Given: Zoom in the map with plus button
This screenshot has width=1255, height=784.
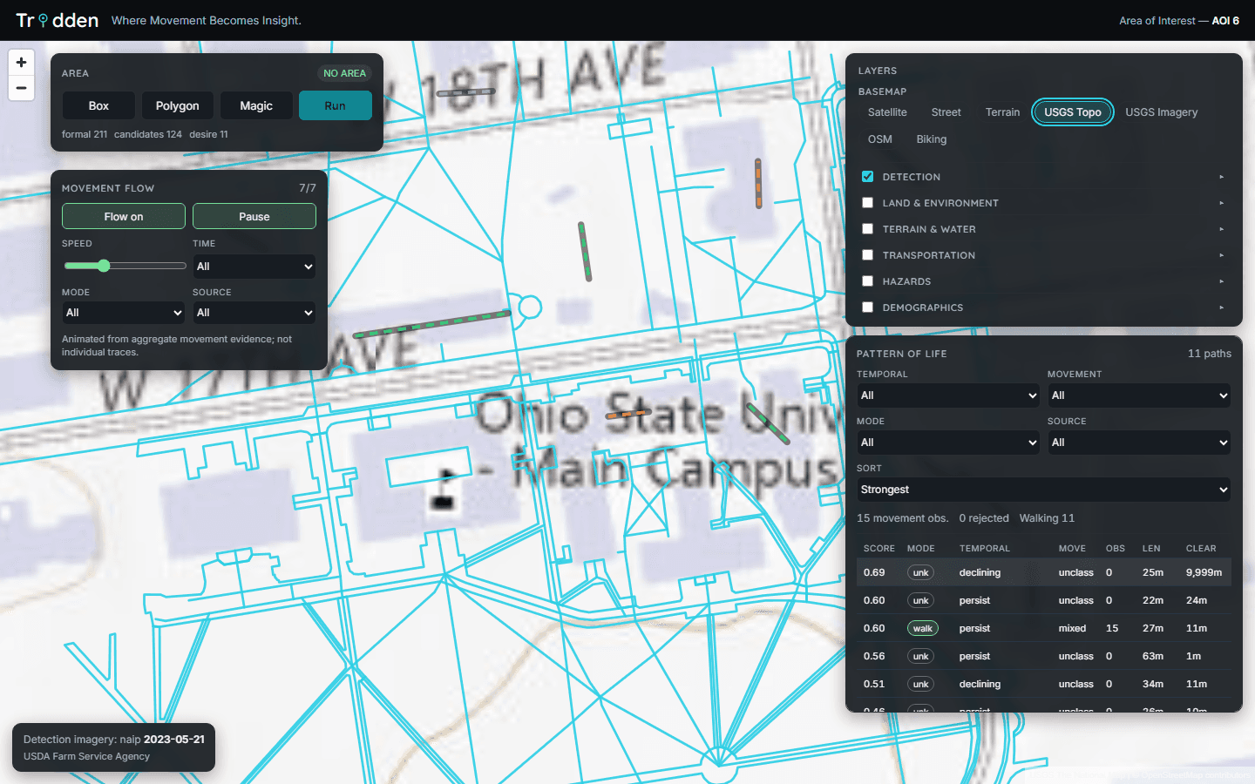Looking at the screenshot, I should 21,63.
